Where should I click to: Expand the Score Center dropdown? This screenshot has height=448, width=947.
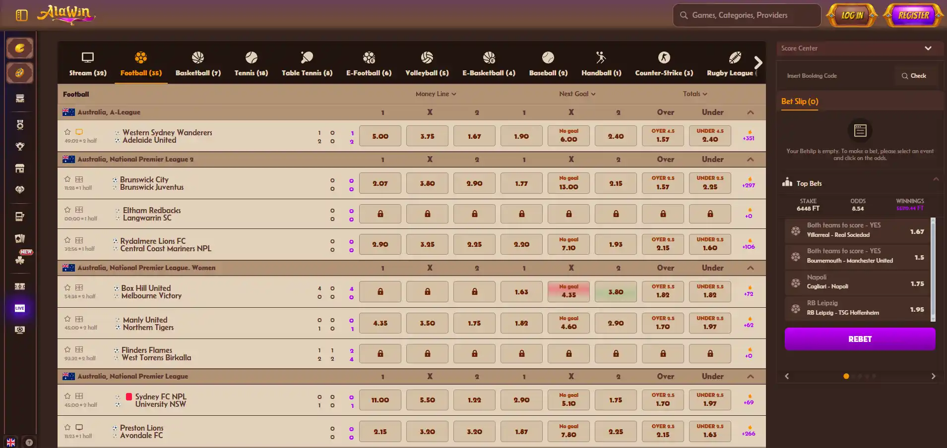928,49
